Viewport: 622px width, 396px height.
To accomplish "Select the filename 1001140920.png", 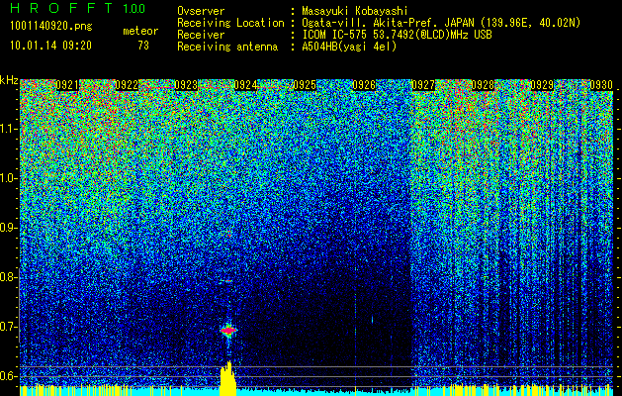I will coord(51,27).
